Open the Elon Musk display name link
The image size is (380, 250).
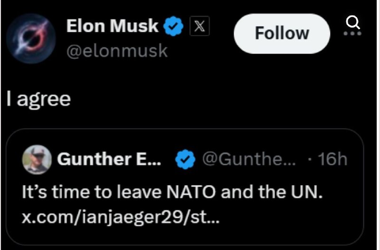(x=112, y=27)
